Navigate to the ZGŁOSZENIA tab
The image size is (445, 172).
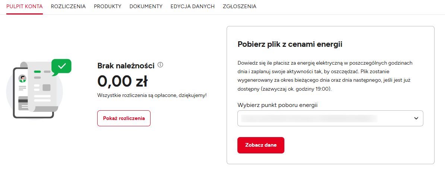(239, 6)
